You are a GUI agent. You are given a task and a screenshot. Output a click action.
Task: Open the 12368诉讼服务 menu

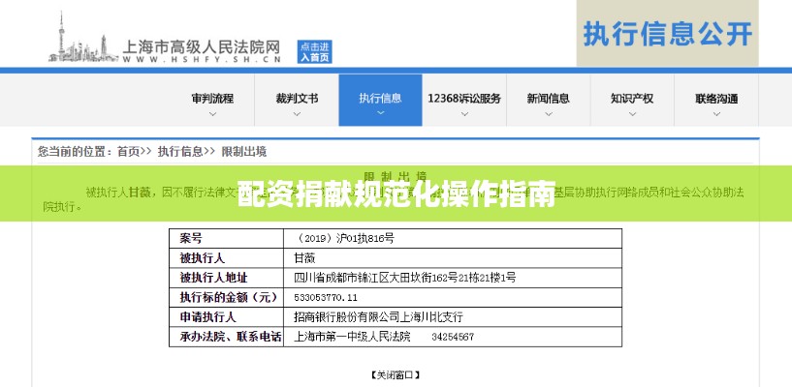464,101
